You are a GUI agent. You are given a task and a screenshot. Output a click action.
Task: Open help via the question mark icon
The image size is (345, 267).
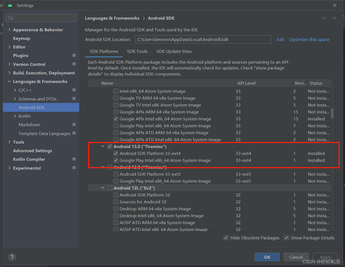point(12,257)
